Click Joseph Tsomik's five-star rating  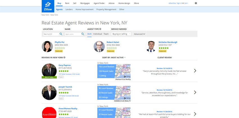[64, 93]
